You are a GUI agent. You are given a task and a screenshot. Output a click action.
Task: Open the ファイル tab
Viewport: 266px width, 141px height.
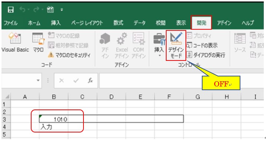click(10, 23)
